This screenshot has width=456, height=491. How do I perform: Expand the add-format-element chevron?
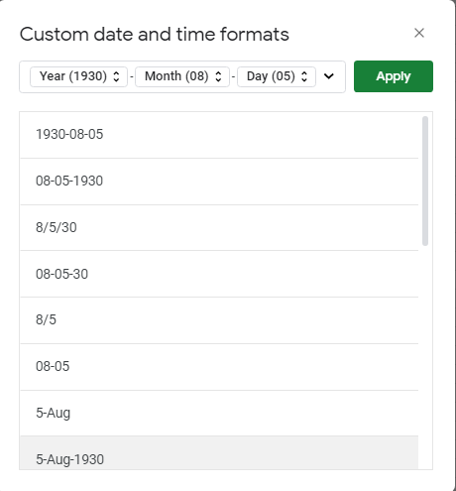329,76
